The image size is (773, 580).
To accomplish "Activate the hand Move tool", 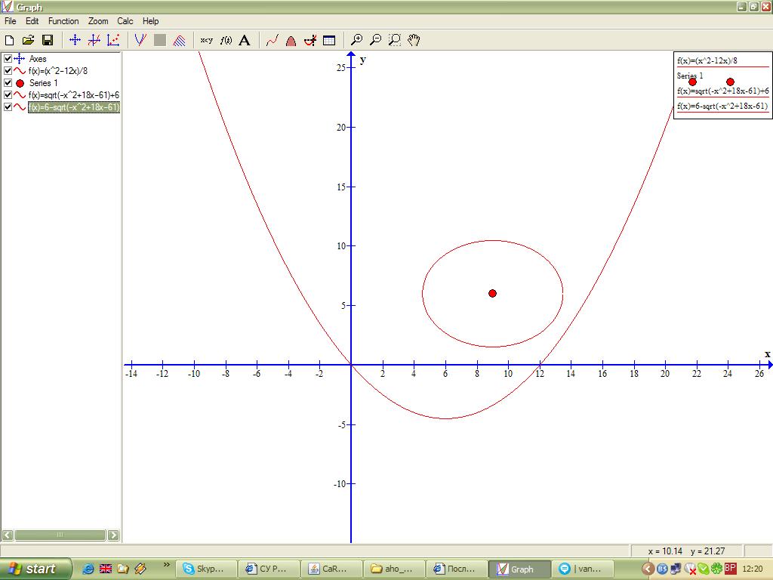I will coord(414,40).
